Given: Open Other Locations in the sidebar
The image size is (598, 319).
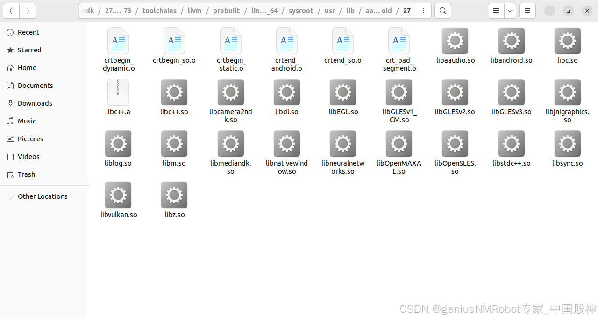Looking at the screenshot, I should (43, 196).
